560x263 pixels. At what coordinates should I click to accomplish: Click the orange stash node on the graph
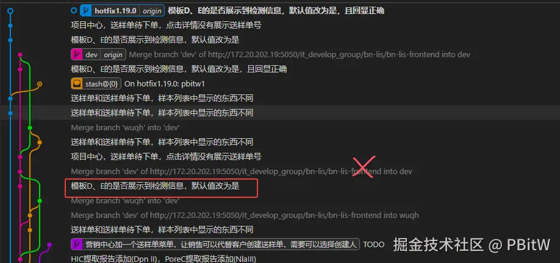40,84
